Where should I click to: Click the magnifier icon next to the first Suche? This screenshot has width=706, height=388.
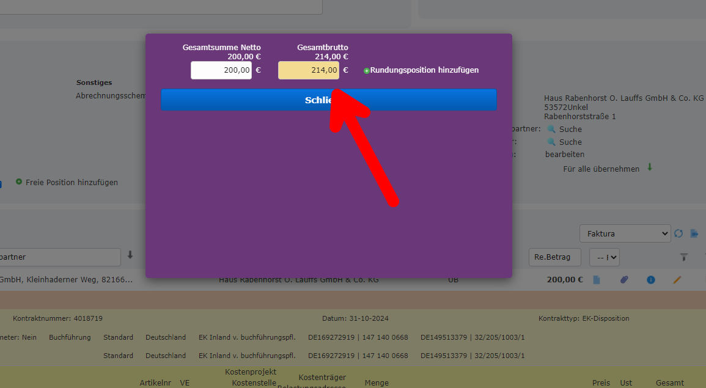click(552, 129)
